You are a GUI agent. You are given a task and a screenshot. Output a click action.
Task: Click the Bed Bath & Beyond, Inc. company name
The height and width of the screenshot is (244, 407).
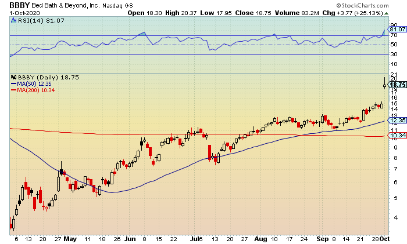tap(65, 5)
